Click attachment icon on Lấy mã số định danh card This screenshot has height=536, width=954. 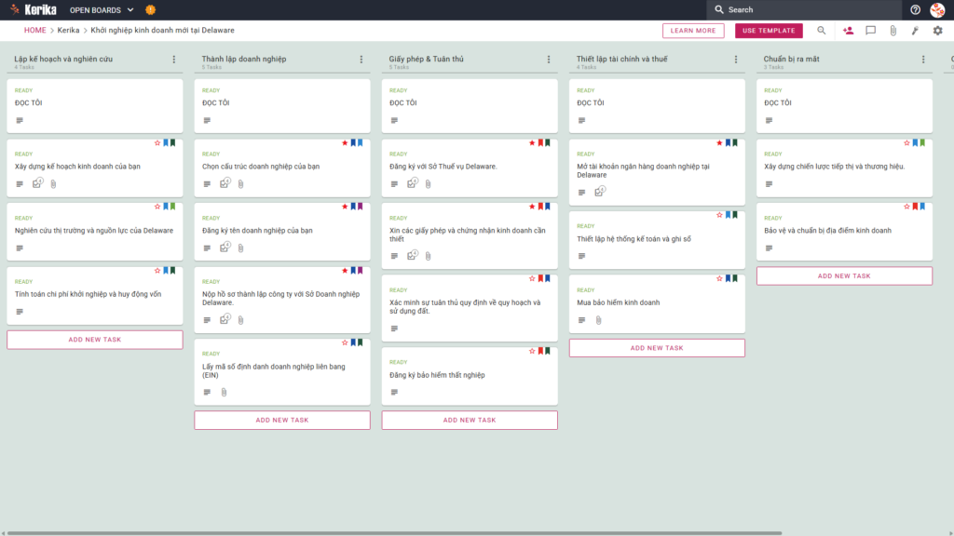pyautogui.click(x=224, y=393)
